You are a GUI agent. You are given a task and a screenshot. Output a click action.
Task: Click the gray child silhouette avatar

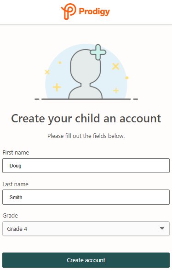(x=86, y=74)
